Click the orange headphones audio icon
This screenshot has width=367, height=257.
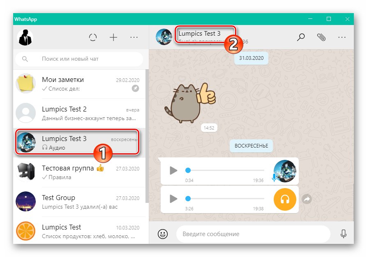click(x=285, y=199)
